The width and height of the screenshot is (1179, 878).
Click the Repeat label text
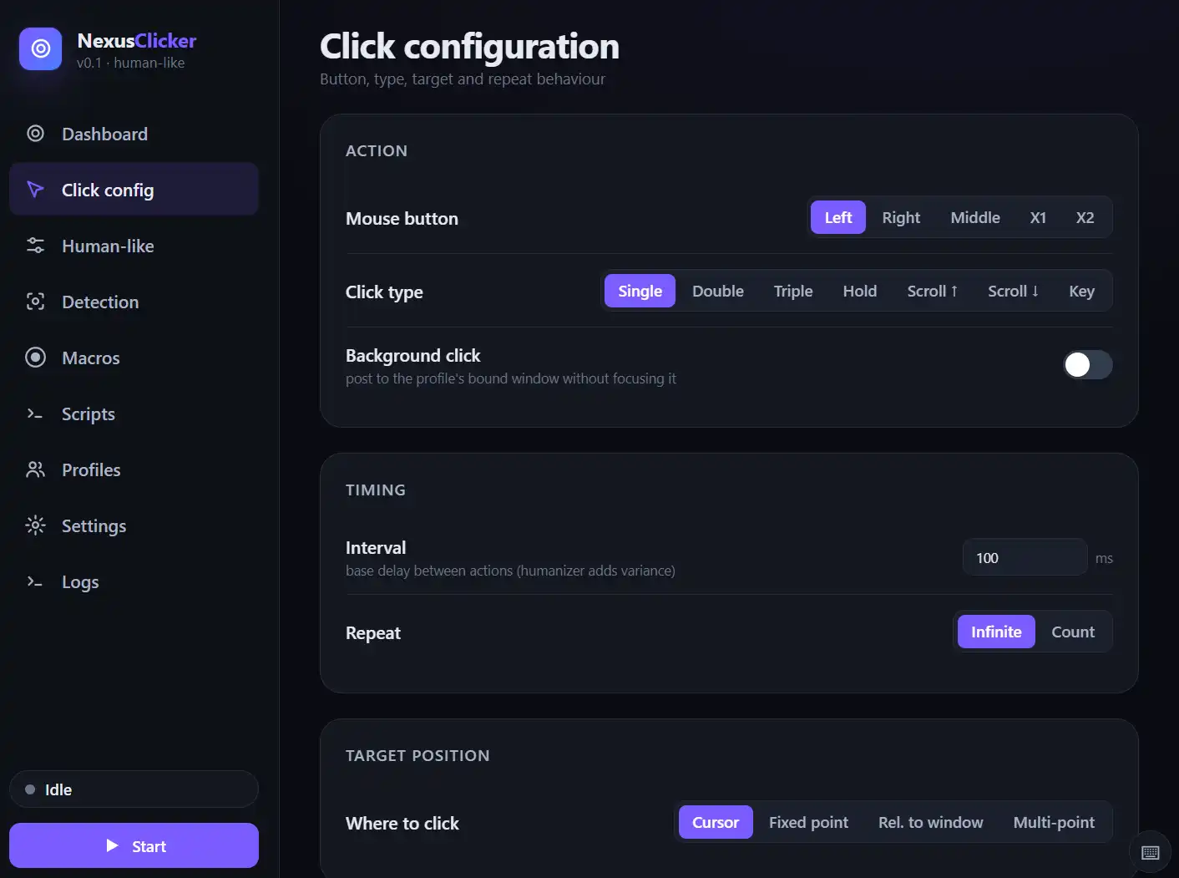(x=373, y=633)
